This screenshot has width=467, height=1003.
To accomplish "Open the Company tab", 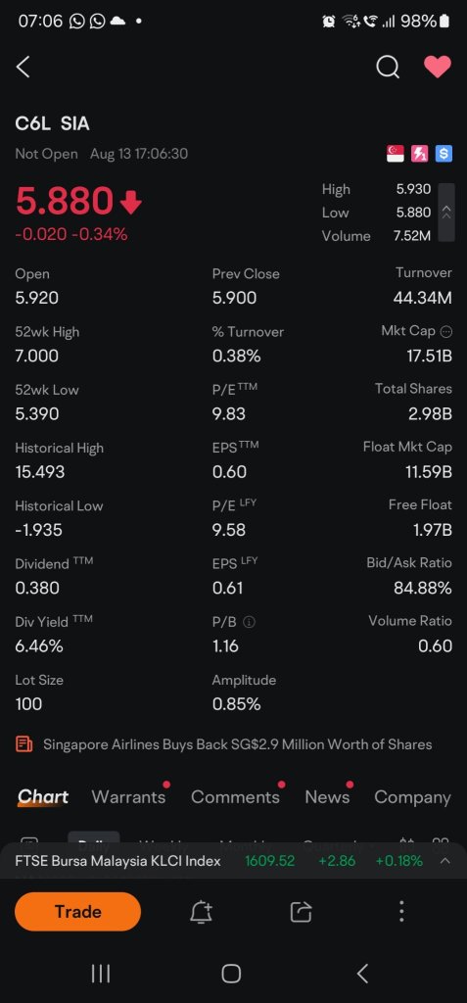I will pyautogui.click(x=412, y=797).
